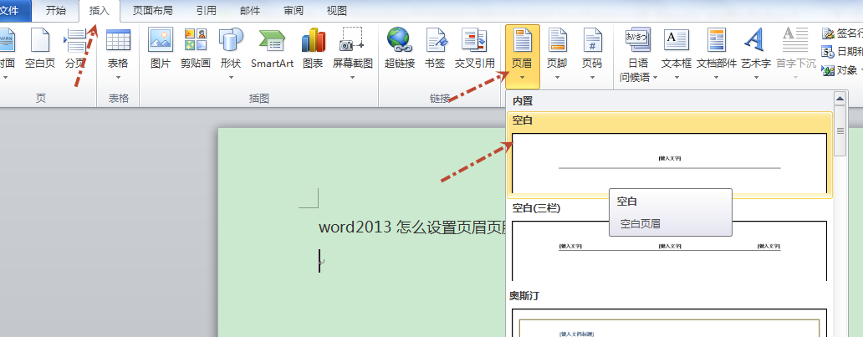Screen dimensions: 863x337
Task: Expand the 艺术字 dropdown arrow
Action: 756,77
